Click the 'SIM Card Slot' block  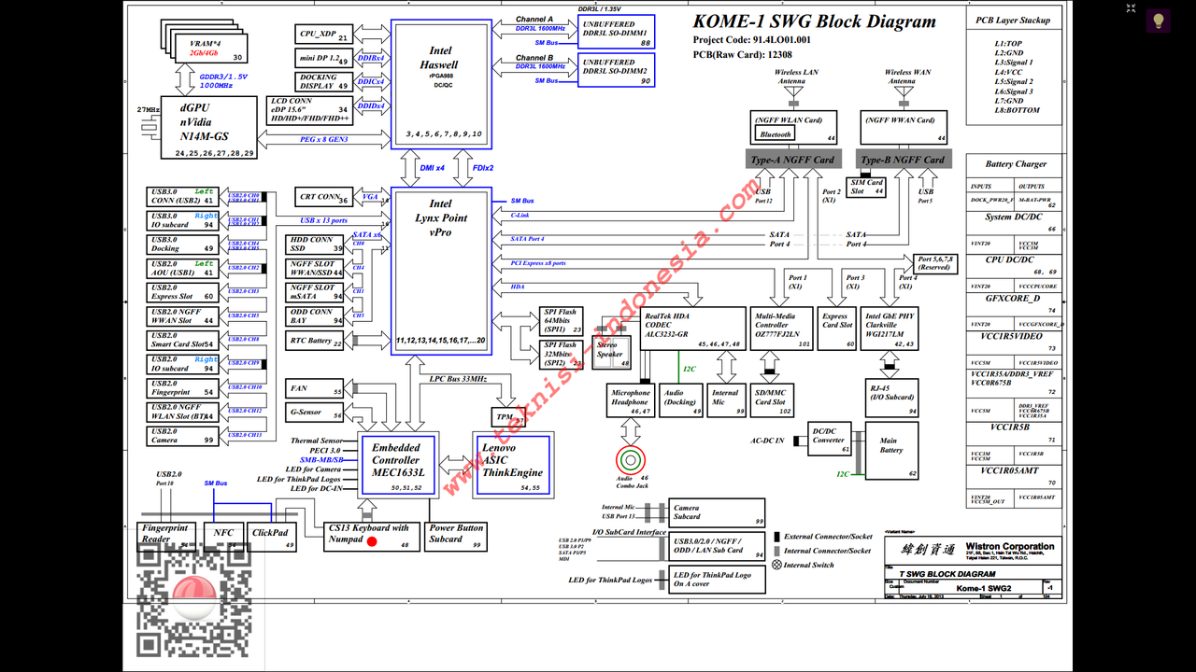(x=866, y=187)
